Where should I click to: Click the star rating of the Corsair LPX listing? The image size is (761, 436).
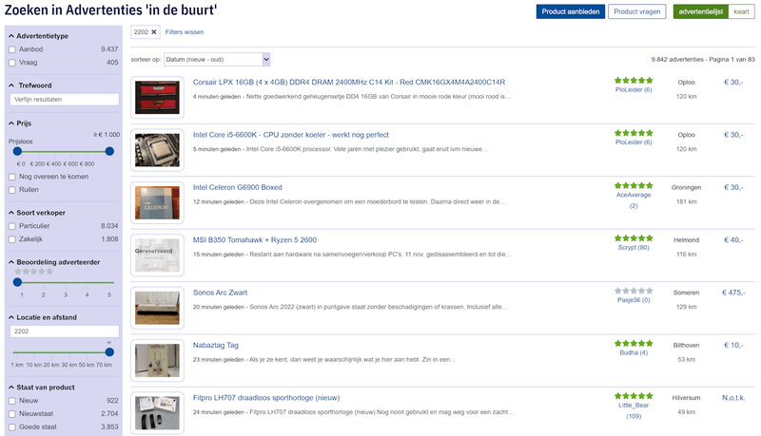[x=634, y=81]
